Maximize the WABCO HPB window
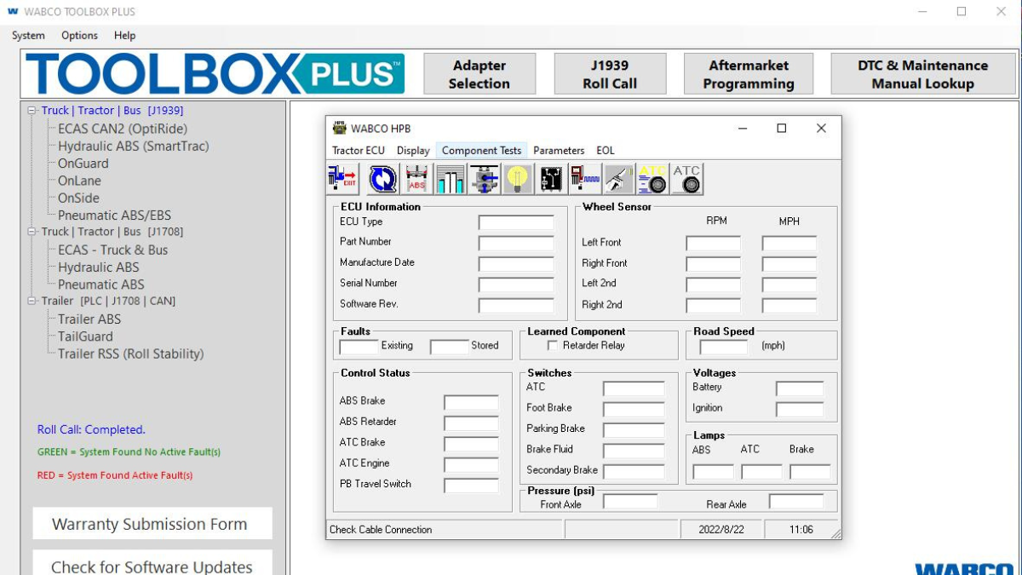This screenshot has height=575, width=1022. [781, 129]
